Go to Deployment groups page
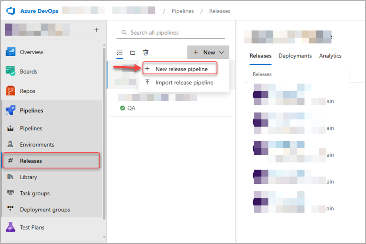 pos(45,209)
